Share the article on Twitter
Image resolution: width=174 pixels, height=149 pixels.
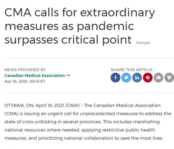pyautogui.click(x=126, y=77)
